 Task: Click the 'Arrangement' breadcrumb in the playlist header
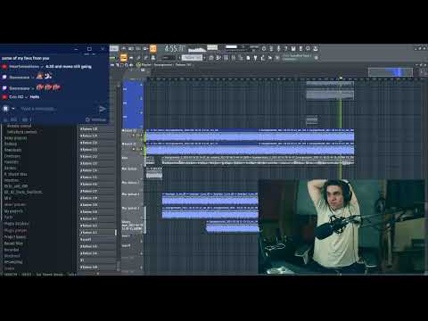(163, 65)
